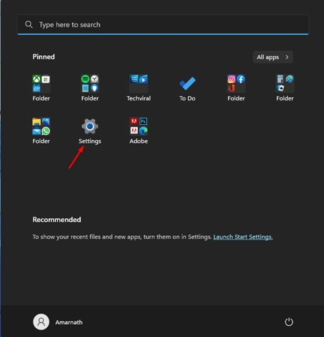Click the Spotify icon in pinned folder
This screenshot has height=337, width=324.
pyautogui.click(x=85, y=79)
